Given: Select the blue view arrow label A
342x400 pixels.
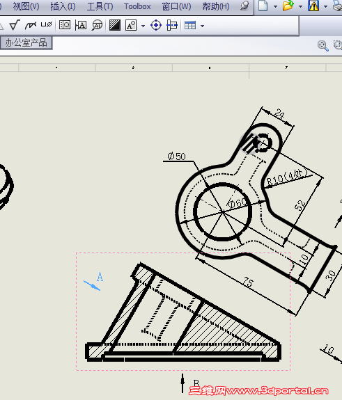Looking at the screenshot, I should (100, 277).
